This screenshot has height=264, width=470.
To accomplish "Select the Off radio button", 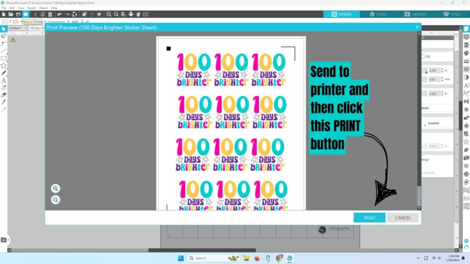I will 423,56.
